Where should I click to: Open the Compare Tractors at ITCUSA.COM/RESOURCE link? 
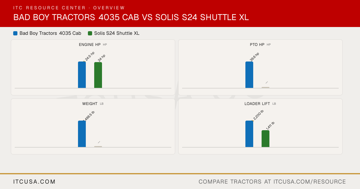(272, 182)
